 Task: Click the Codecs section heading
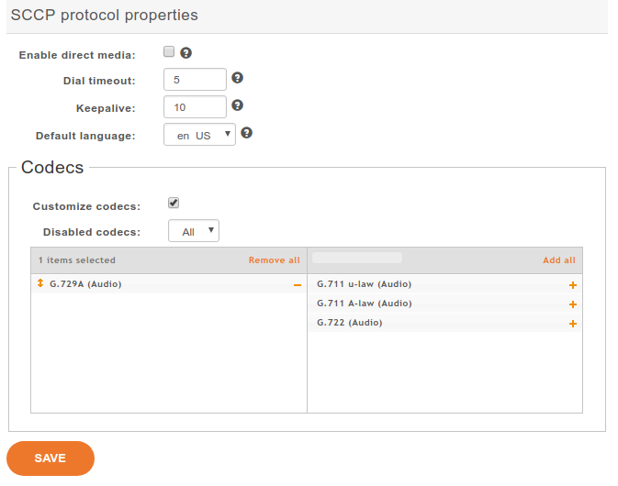(52, 167)
